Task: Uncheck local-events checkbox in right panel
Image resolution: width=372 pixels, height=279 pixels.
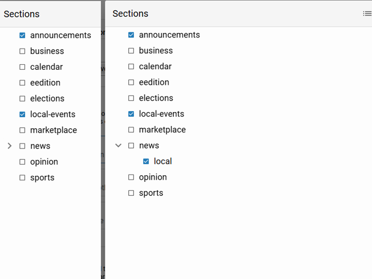Action: point(131,114)
